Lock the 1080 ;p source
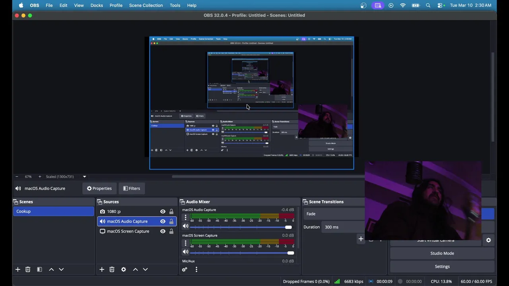The width and height of the screenshot is (509, 286). (171, 211)
